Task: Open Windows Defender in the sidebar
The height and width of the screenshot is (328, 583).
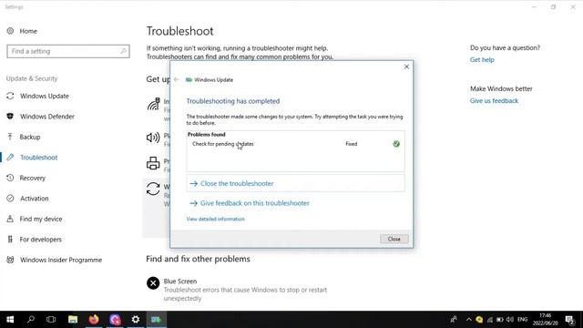Action: pos(47,117)
